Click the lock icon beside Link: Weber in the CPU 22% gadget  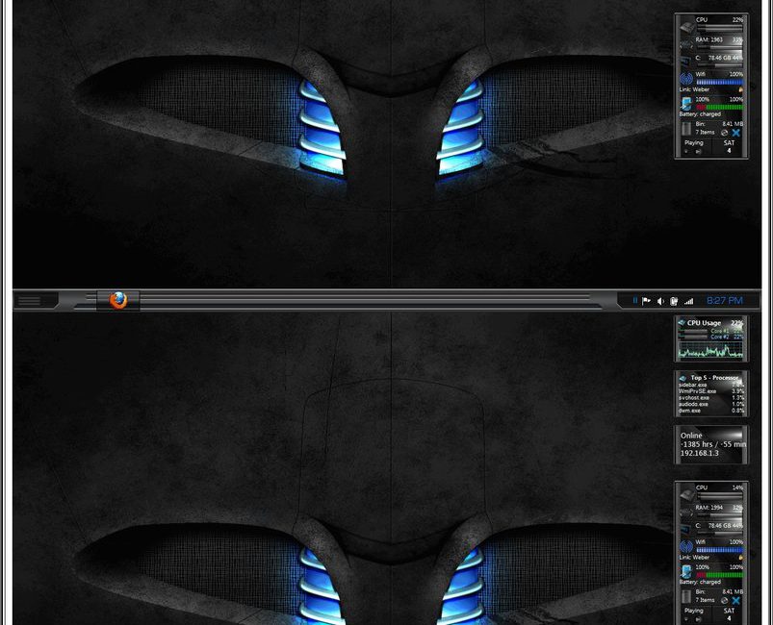click(740, 89)
